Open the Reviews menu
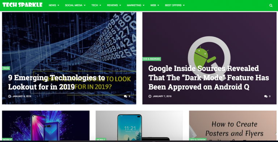Viewport: 278px width, 142px height. pos(114,5)
